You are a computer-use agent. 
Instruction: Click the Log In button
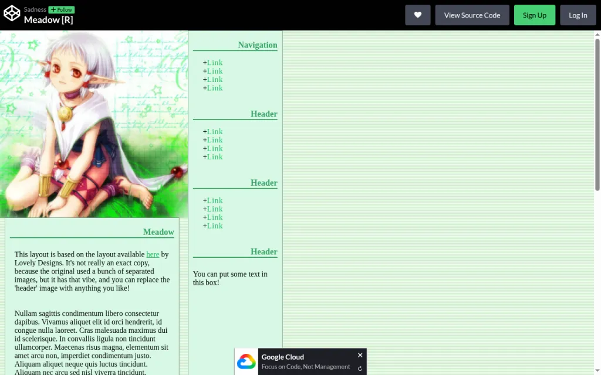(578, 15)
